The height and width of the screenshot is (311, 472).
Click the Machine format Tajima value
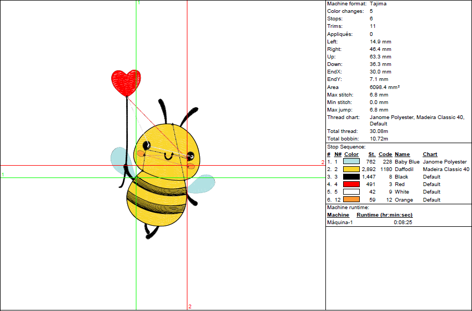pos(377,4)
